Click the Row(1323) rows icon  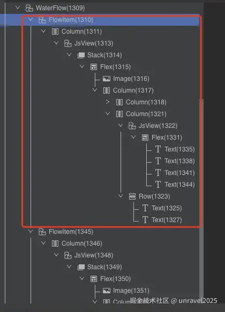click(x=132, y=196)
